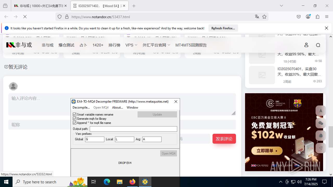Open the Decompile... menu
The height and width of the screenshot is (187, 333).
[81, 107]
